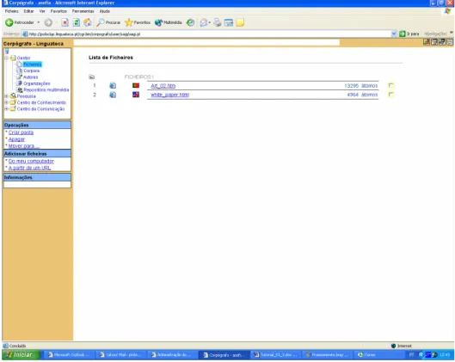Click the file icon beside white_paper.html
The width and height of the screenshot is (455, 362).
(x=113, y=95)
